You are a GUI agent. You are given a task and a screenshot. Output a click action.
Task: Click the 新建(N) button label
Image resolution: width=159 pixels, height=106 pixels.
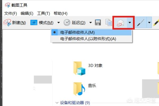[x=19, y=23]
